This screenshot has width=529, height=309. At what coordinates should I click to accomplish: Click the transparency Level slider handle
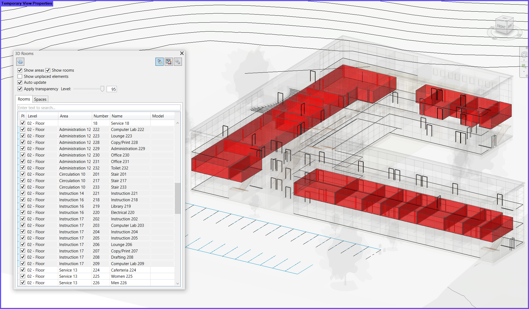coord(102,89)
